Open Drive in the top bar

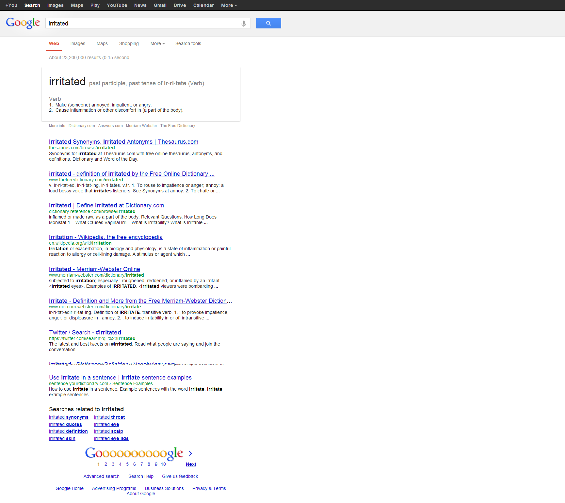pos(180,5)
